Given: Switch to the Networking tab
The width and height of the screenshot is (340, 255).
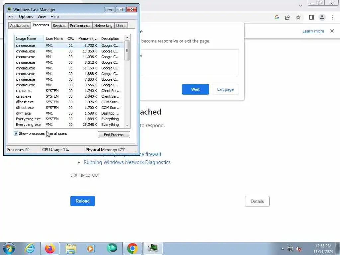Looking at the screenshot, I should pos(103,26).
